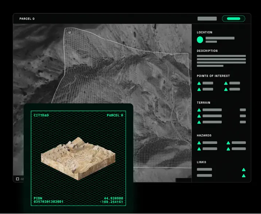This screenshot has height=214, width=261.
Task: Select first Points of Interest triangle marker
Action: coord(199,83)
